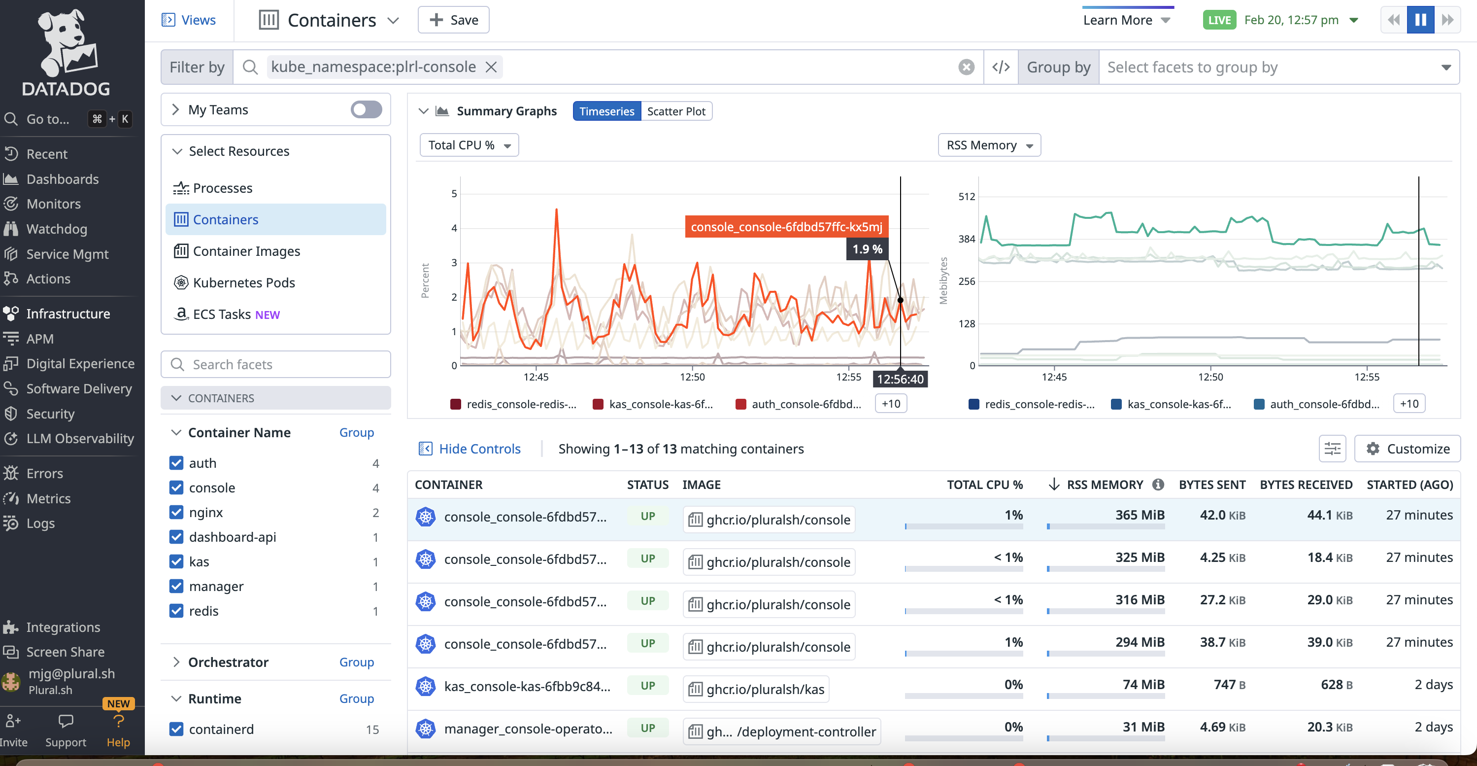Select Container Images resource
The height and width of the screenshot is (766, 1477).
(x=276, y=251)
